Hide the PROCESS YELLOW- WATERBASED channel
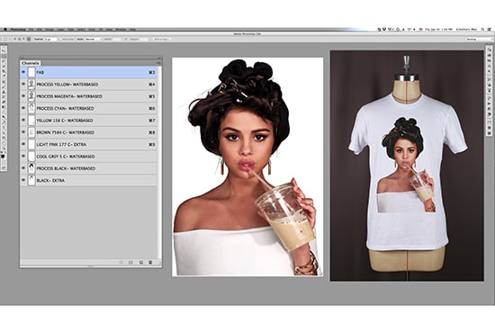The height and width of the screenshot is (333, 495). coord(23,85)
